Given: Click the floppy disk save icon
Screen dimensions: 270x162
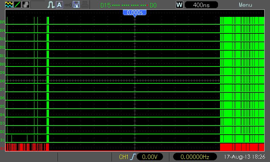Looking at the screenshot, I should tap(76, 5).
